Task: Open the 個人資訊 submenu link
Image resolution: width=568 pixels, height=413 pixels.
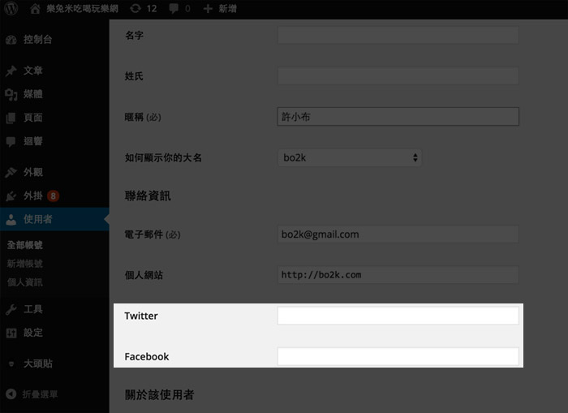Action: click(24, 282)
